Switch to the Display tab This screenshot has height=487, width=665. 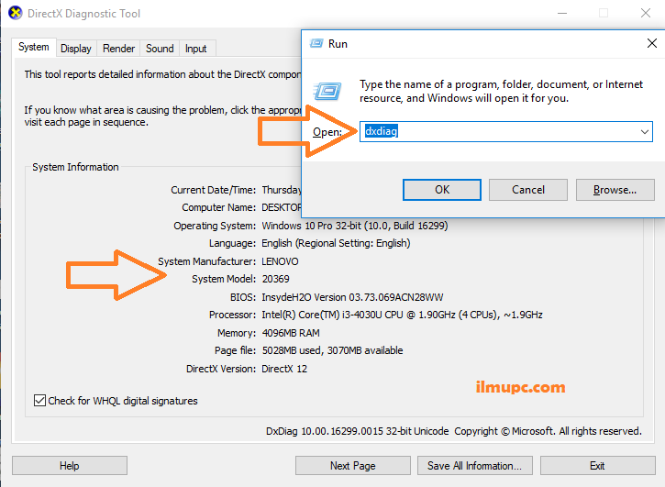(x=76, y=49)
